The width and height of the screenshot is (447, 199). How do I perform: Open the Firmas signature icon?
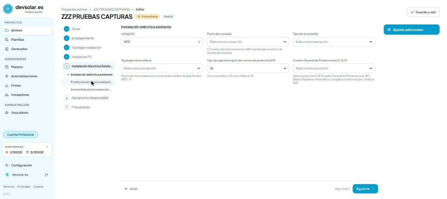coord(7,86)
